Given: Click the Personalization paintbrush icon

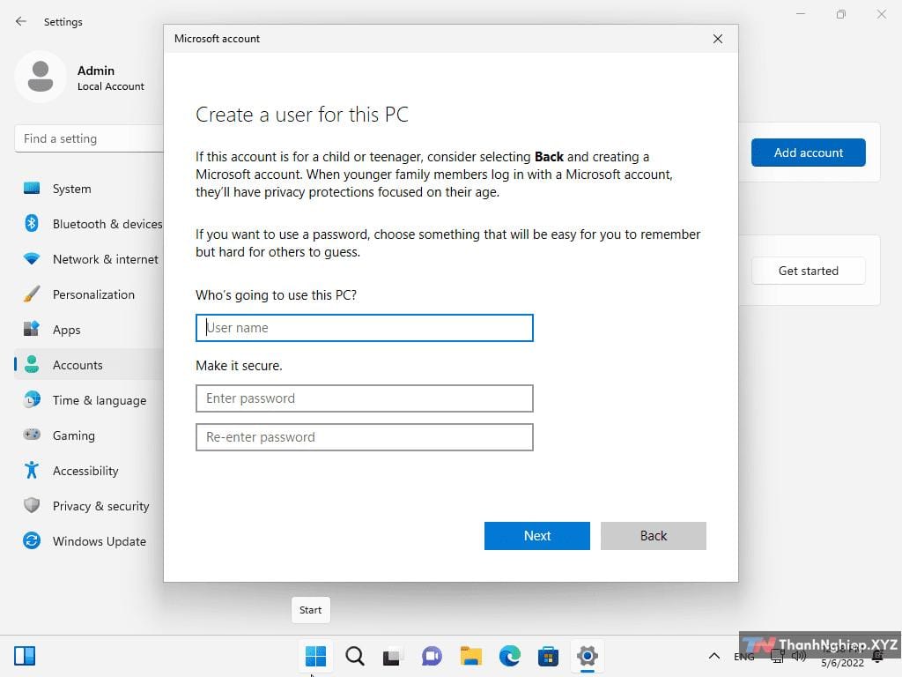Looking at the screenshot, I should (32, 294).
